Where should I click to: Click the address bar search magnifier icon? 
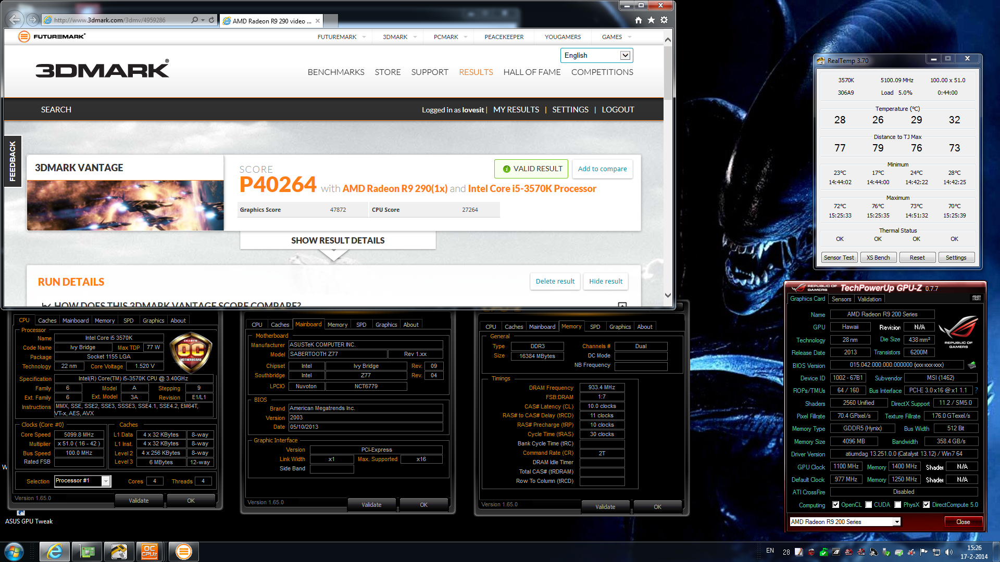(x=194, y=20)
